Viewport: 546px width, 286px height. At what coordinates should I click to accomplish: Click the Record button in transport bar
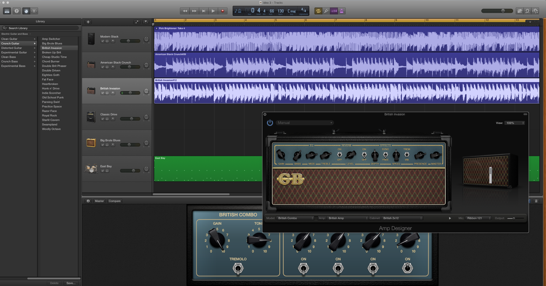[x=222, y=11]
